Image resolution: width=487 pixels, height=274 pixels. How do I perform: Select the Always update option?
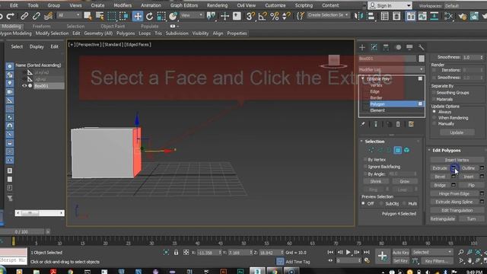click(434, 112)
